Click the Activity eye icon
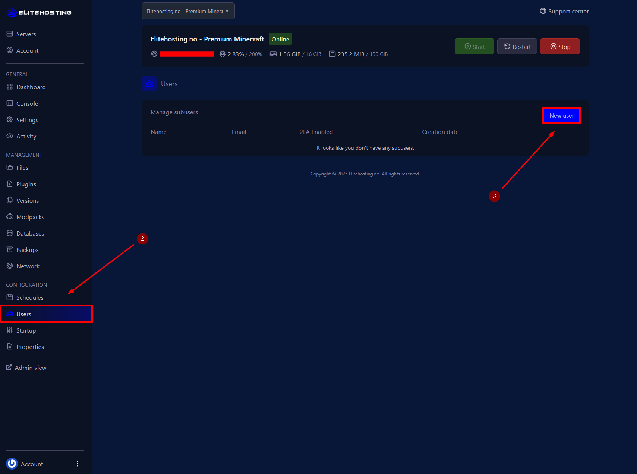The image size is (637, 474). (x=10, y=136)
